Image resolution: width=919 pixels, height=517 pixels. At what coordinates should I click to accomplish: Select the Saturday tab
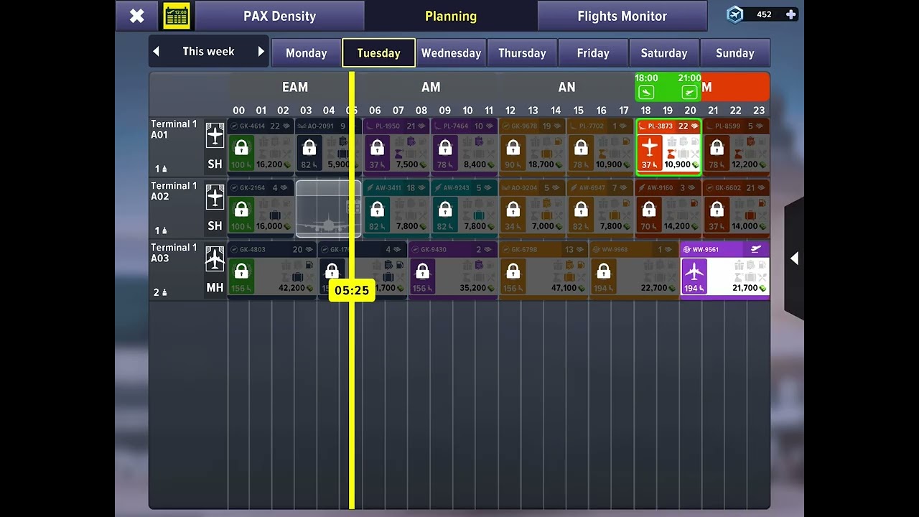click(x=664, y=53)
